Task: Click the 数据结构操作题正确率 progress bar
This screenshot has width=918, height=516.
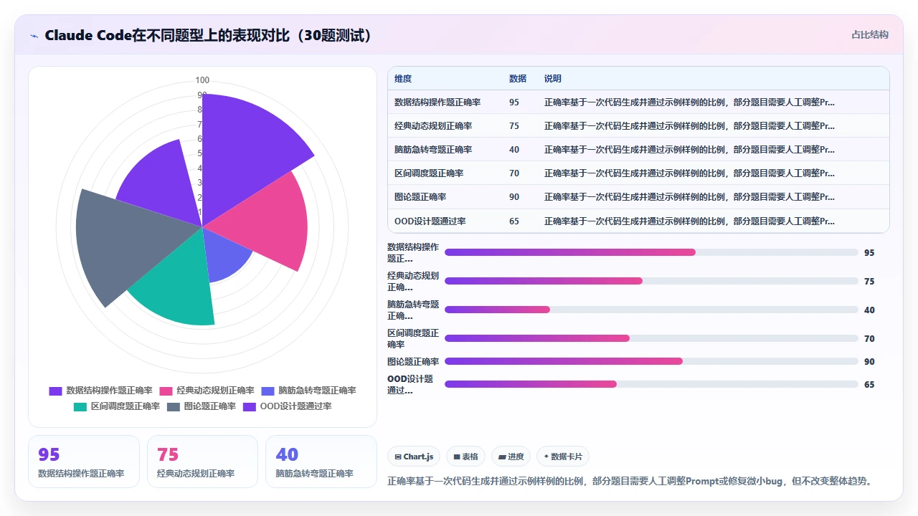Action: [x=651, y=252]
